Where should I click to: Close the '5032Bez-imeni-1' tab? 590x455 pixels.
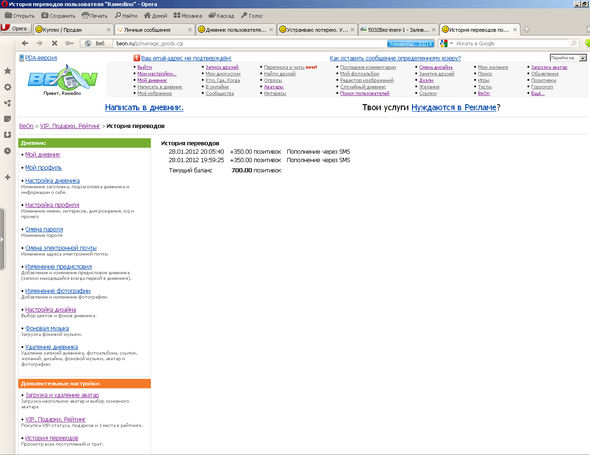[x=434, y=30]
